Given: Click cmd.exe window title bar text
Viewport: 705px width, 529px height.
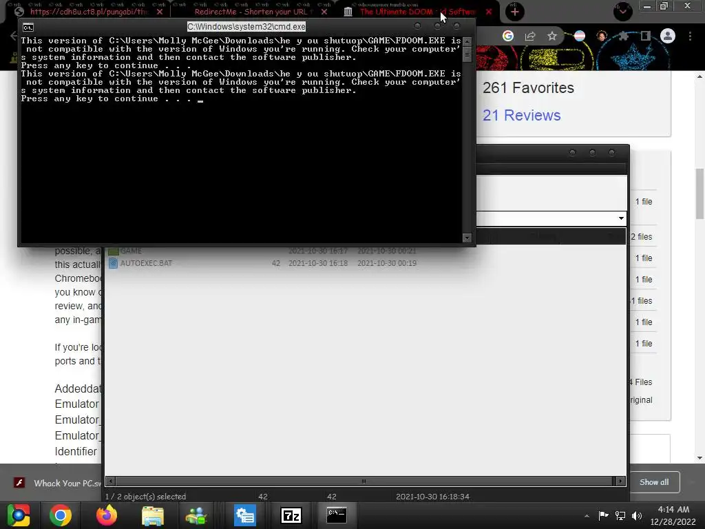Looking at the screenshot, I should pyautogui.click(x=246, y=27).
